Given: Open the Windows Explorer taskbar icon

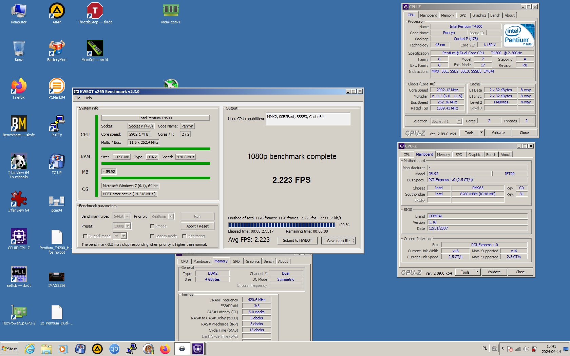Looking at the screenshot, I should (x=46, y=349).
